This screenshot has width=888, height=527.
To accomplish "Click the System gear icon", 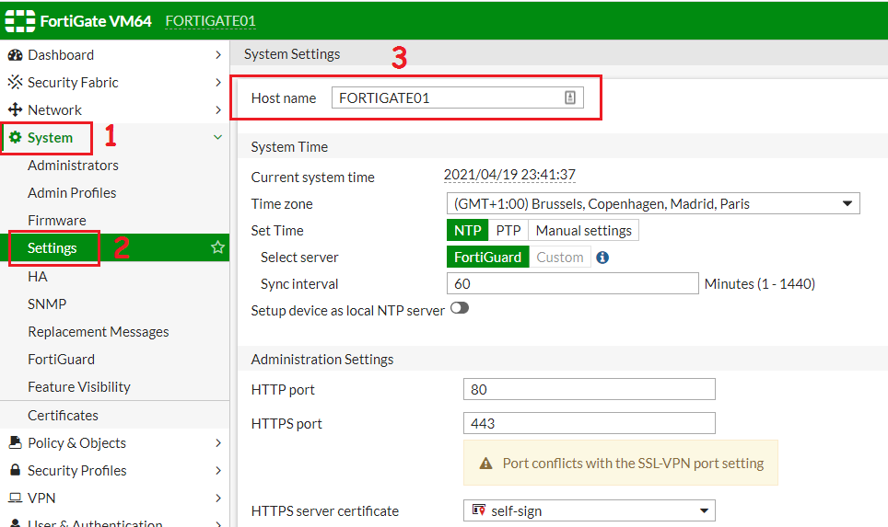I will (15, 138).
